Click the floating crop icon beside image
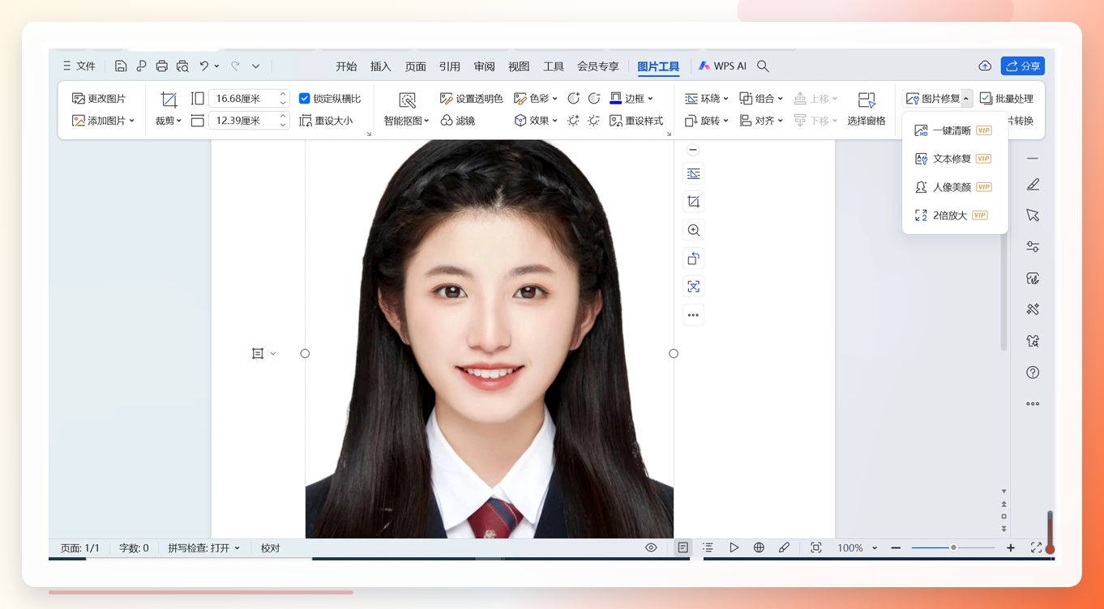The image size is (1104, 609). pyautogui.click(x=694, y=202)
